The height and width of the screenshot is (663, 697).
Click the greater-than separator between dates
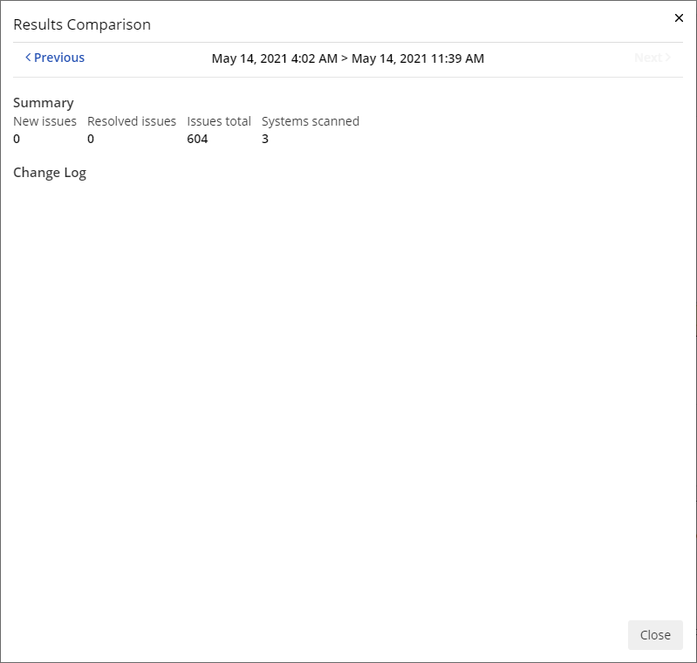[345, 58]
